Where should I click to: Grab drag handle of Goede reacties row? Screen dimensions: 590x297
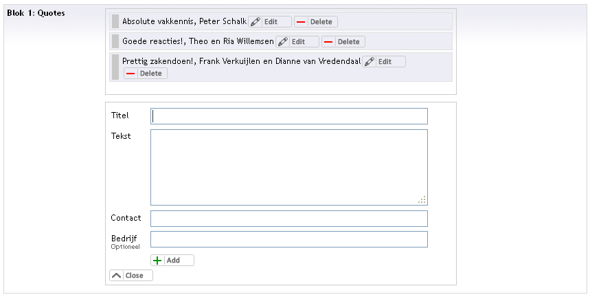(115, 41)
